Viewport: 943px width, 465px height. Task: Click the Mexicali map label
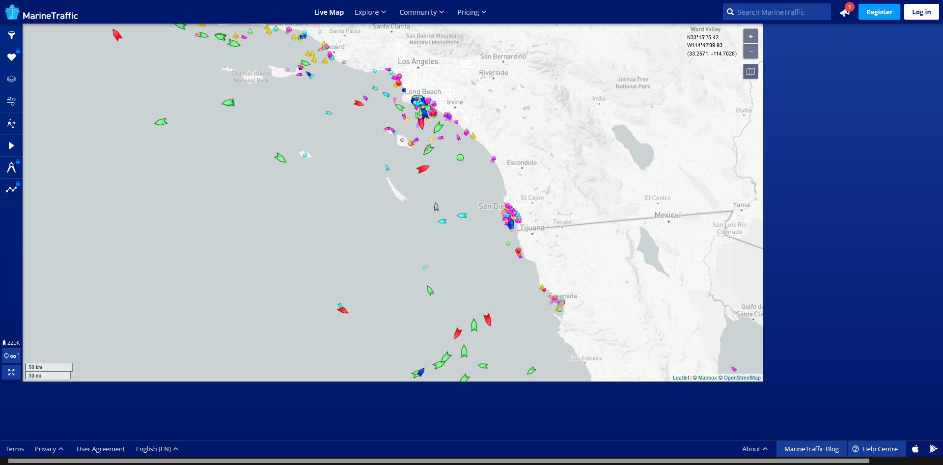[x=668, y=215]
